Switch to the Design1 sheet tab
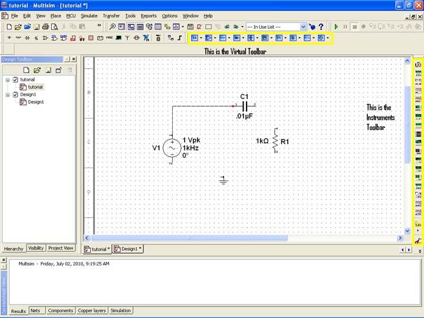424x318 pixels. click(x=128, y=249)
